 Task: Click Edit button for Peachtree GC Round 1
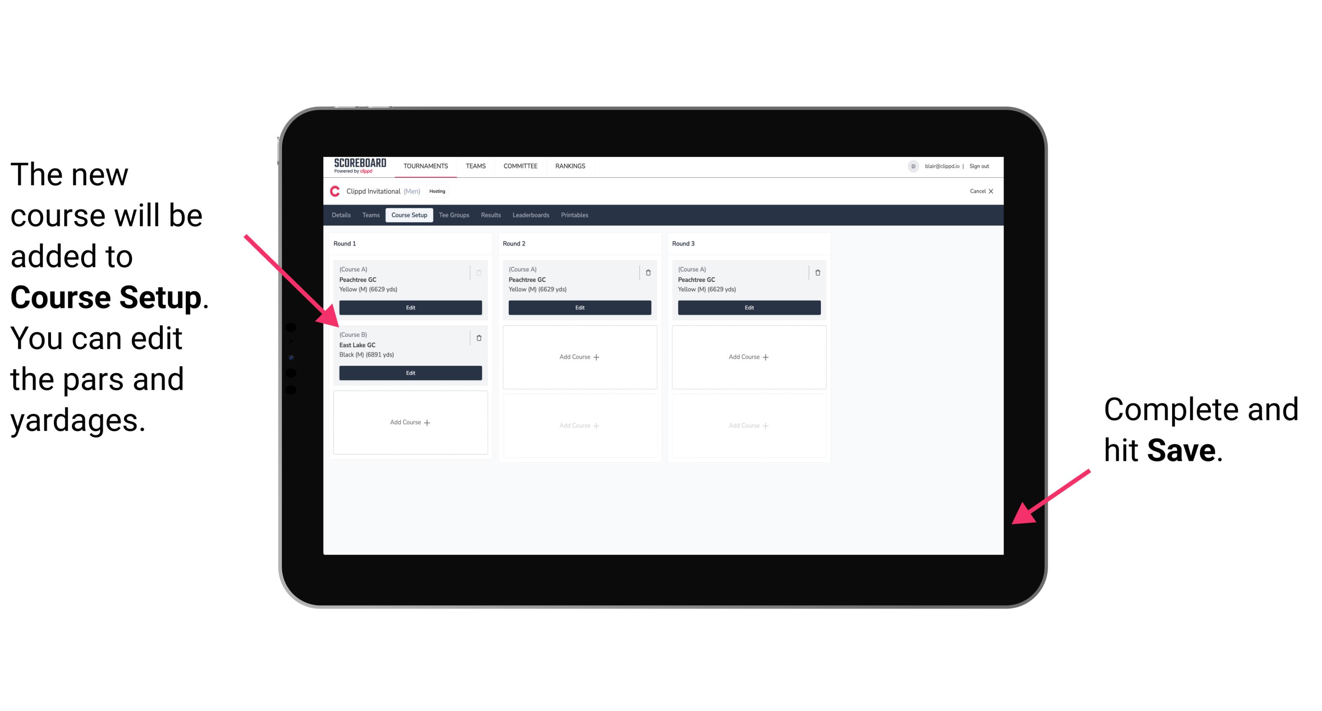tap(410, 307)
